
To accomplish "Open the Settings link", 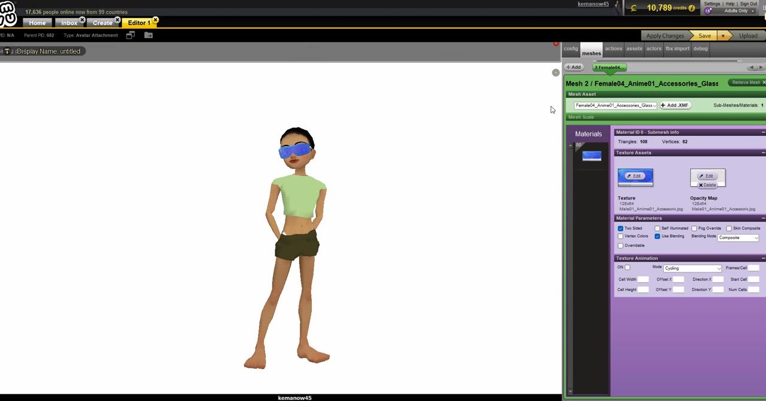I will 712,4.
